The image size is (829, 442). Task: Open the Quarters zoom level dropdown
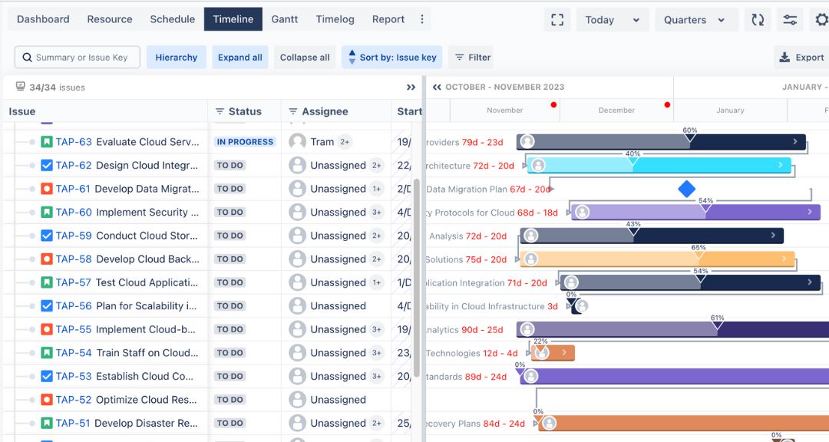coord(695,20)
